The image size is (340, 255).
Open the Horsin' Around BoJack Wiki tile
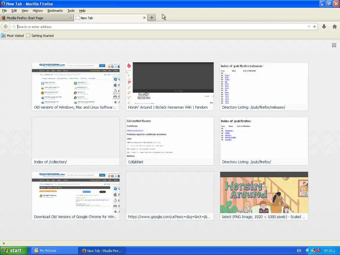tap(170, 86)
